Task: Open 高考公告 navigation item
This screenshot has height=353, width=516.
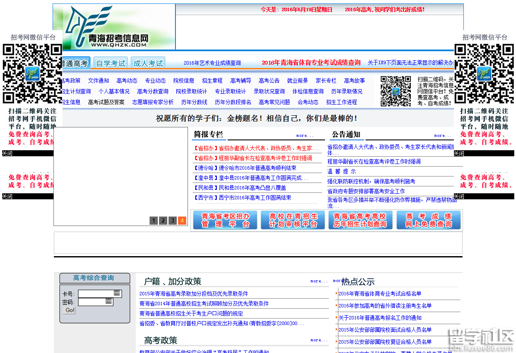Action: point(269,81)
